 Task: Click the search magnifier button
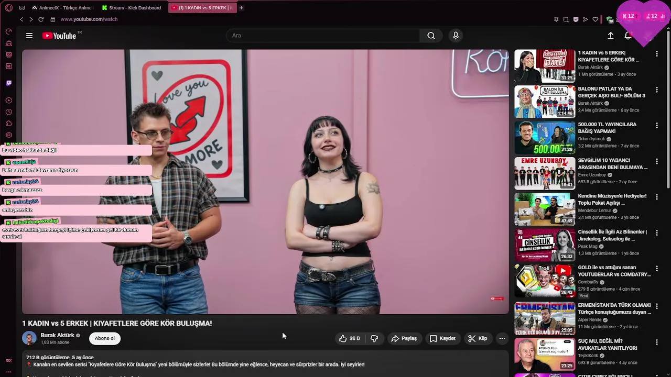pos(431,36)
